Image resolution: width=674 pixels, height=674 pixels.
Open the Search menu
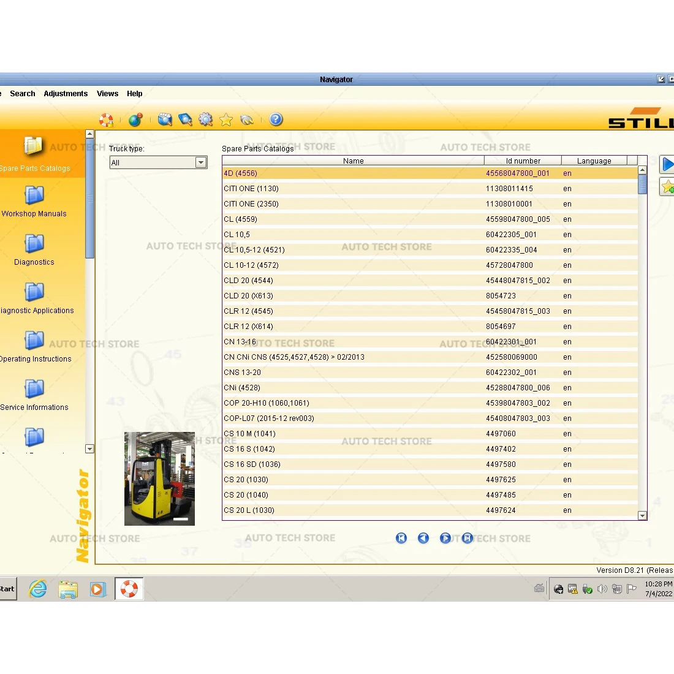coord(22,94)
